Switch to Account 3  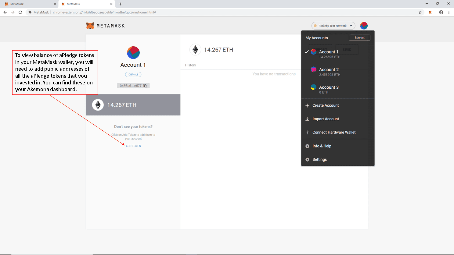pyautogui.click(x=338, y=90)
